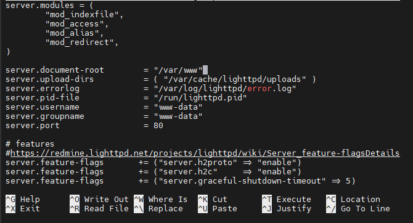
Task: Click the ^C Location shortcut key
Action: 353,200
